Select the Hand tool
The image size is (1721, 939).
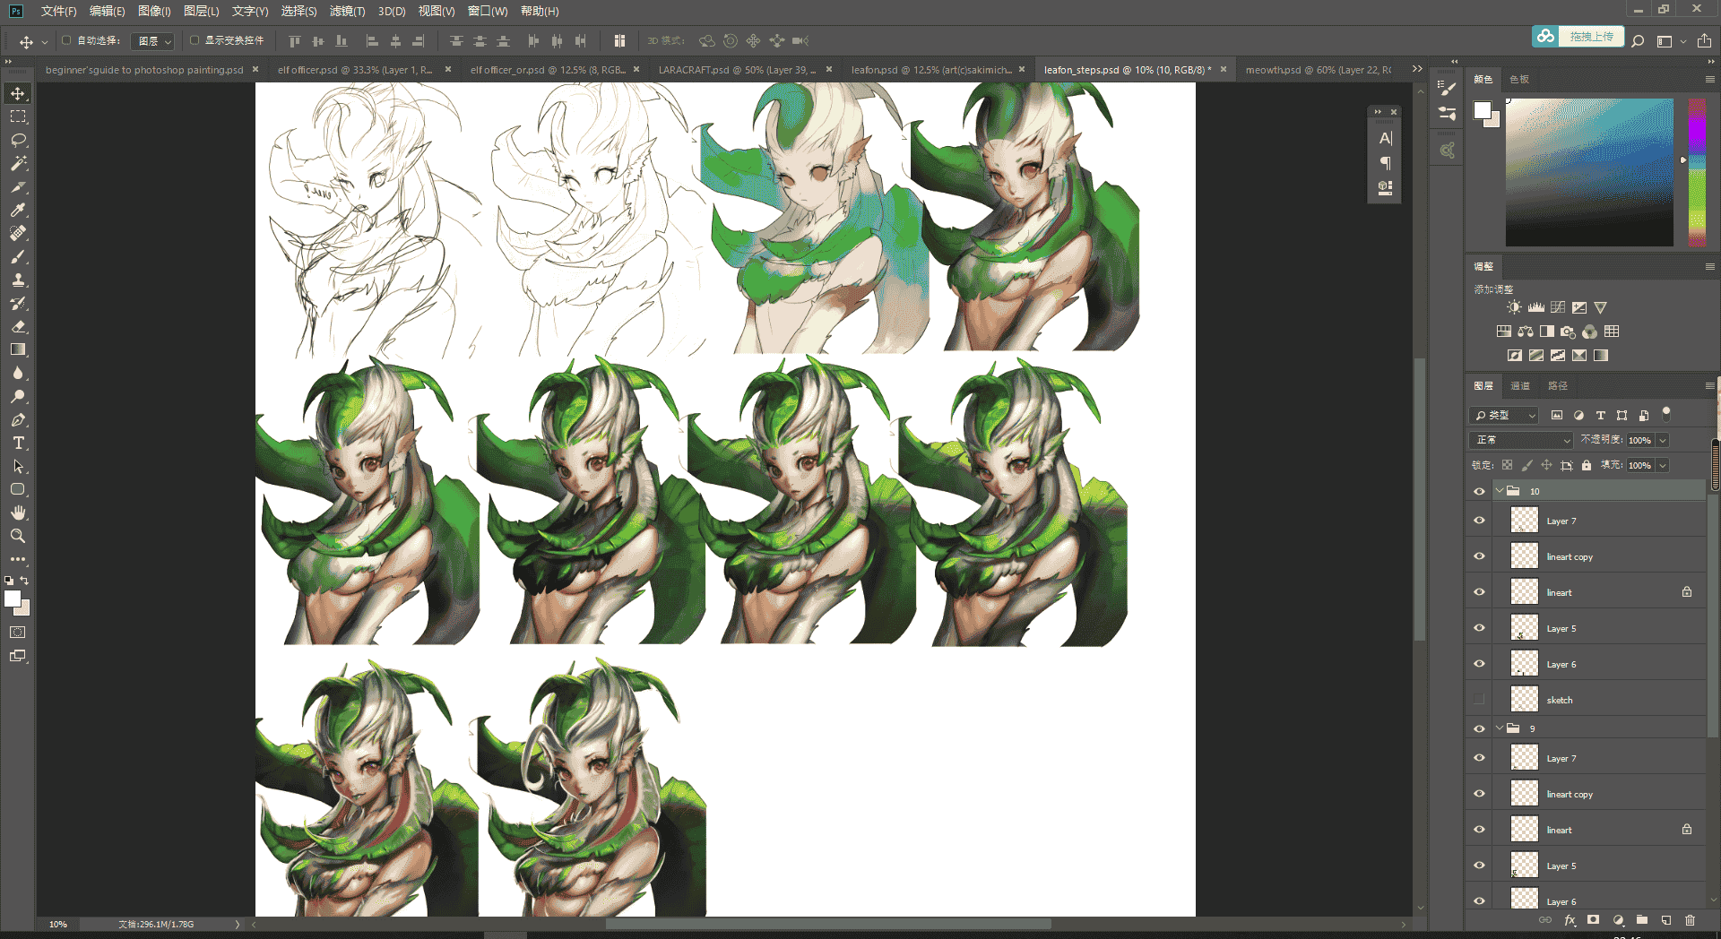coord(18,513)
